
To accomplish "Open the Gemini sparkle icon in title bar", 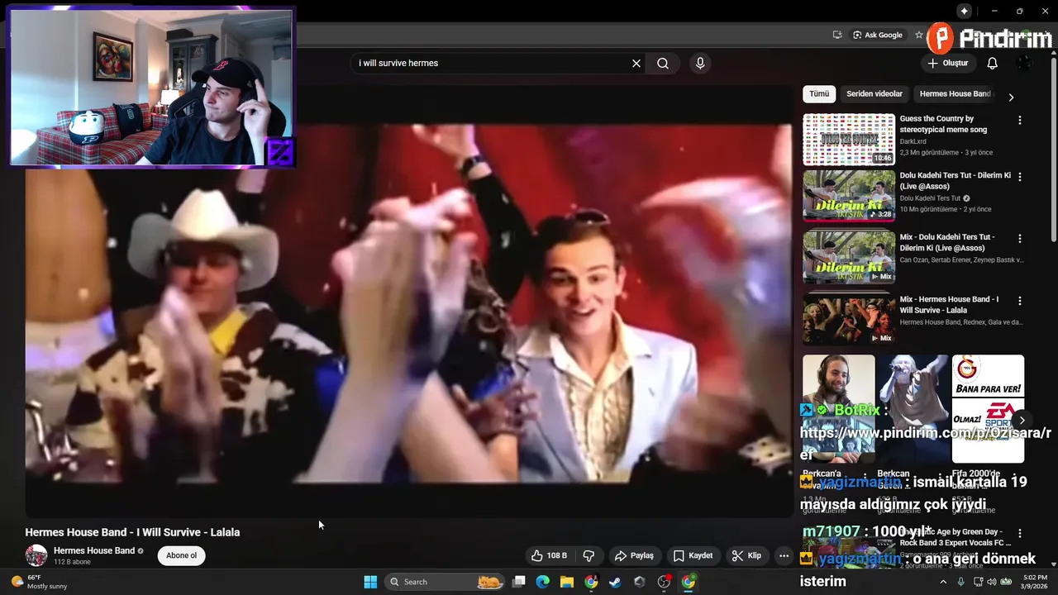I will (x=964, y=11).
